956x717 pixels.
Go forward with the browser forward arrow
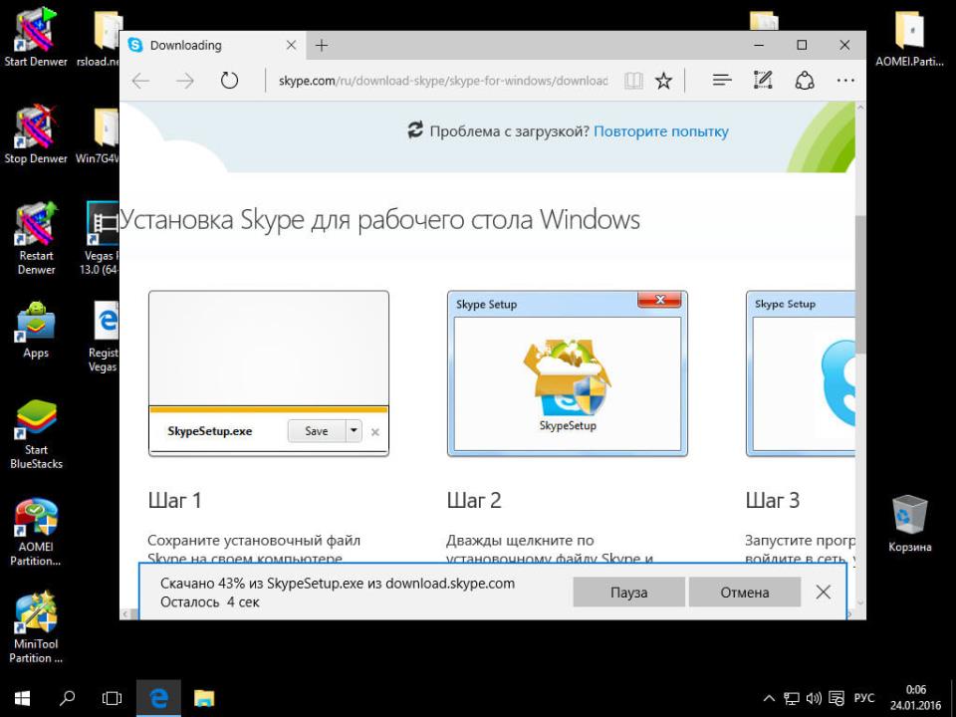coord(185,81)
